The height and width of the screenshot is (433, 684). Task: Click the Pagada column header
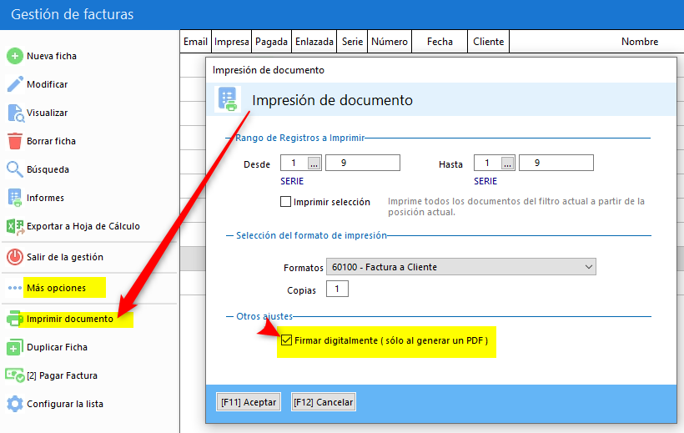pyautogui.click(x=271, y=42)
